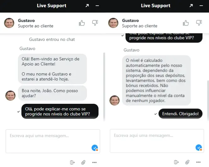Pop out the right Live Support window
This screenshot has width=209, height=167.
click(191, 6)
